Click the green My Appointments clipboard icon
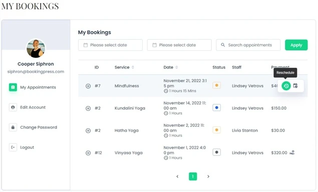Image resolution: width=318 pixels, height=192 pixels. point(13,87)
